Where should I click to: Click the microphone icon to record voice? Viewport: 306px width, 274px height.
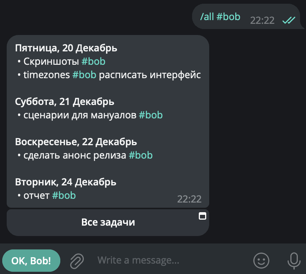(293, 260)
